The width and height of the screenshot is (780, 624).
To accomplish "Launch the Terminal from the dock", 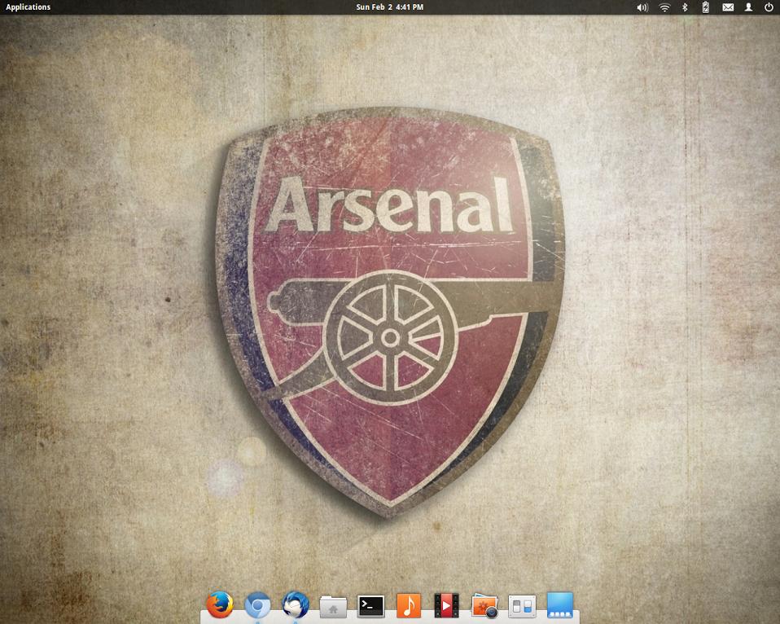I will click(371, 605).
